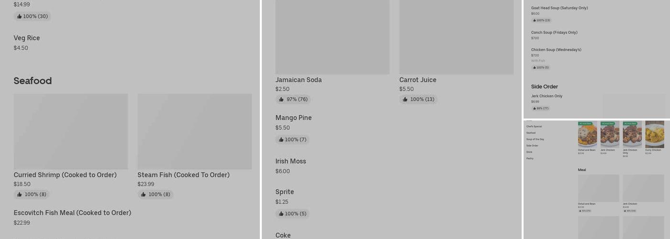Click the Carrot Juice image placeholder
This screenshot has height=239, width=670.
click(x=457, y=37)
